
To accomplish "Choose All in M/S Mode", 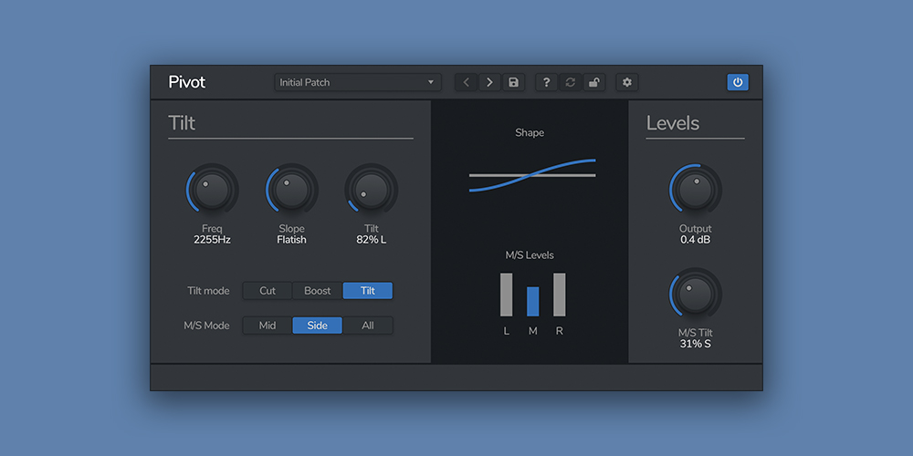I will pyautogui.click(x=368, y=326).
